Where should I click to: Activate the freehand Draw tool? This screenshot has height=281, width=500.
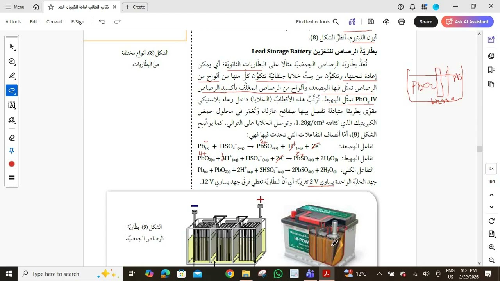tap(12, 91)
